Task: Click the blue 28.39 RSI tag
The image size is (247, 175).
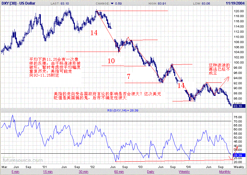Action: (239, 155)
